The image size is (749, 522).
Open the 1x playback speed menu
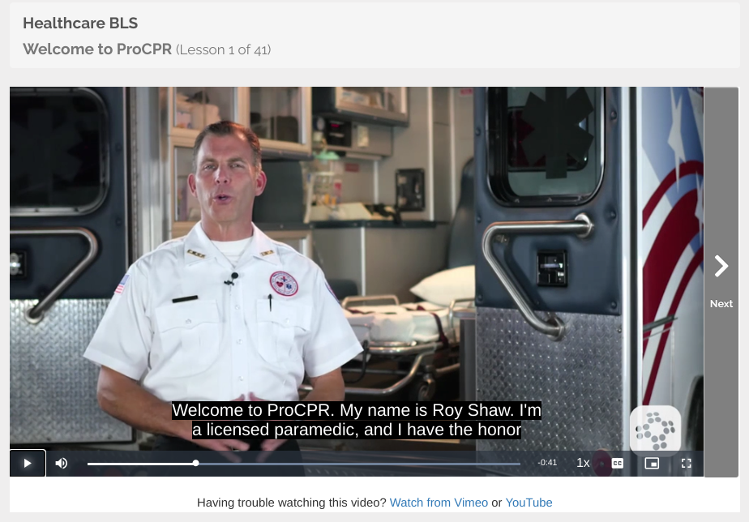pyautogui.click(x=583, y=463)
